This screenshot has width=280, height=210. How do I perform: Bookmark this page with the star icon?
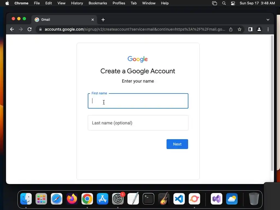point(240,29)
